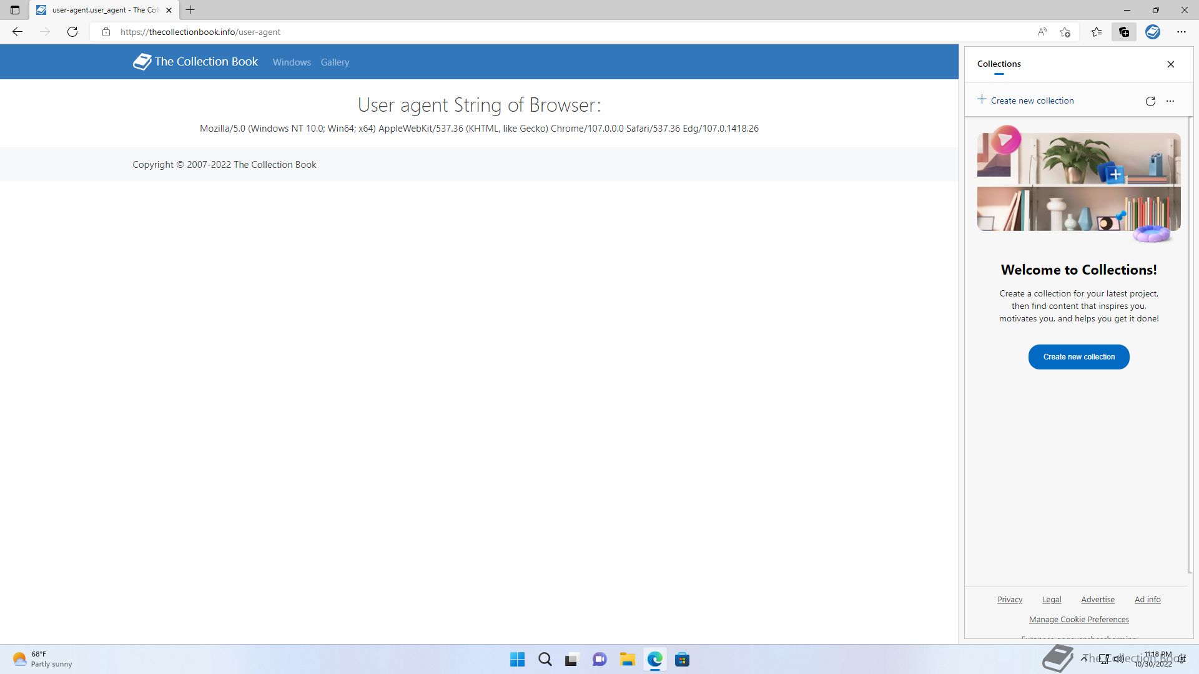Click the address bar URL
The image size is (1199, 674).
pos(200,32)
